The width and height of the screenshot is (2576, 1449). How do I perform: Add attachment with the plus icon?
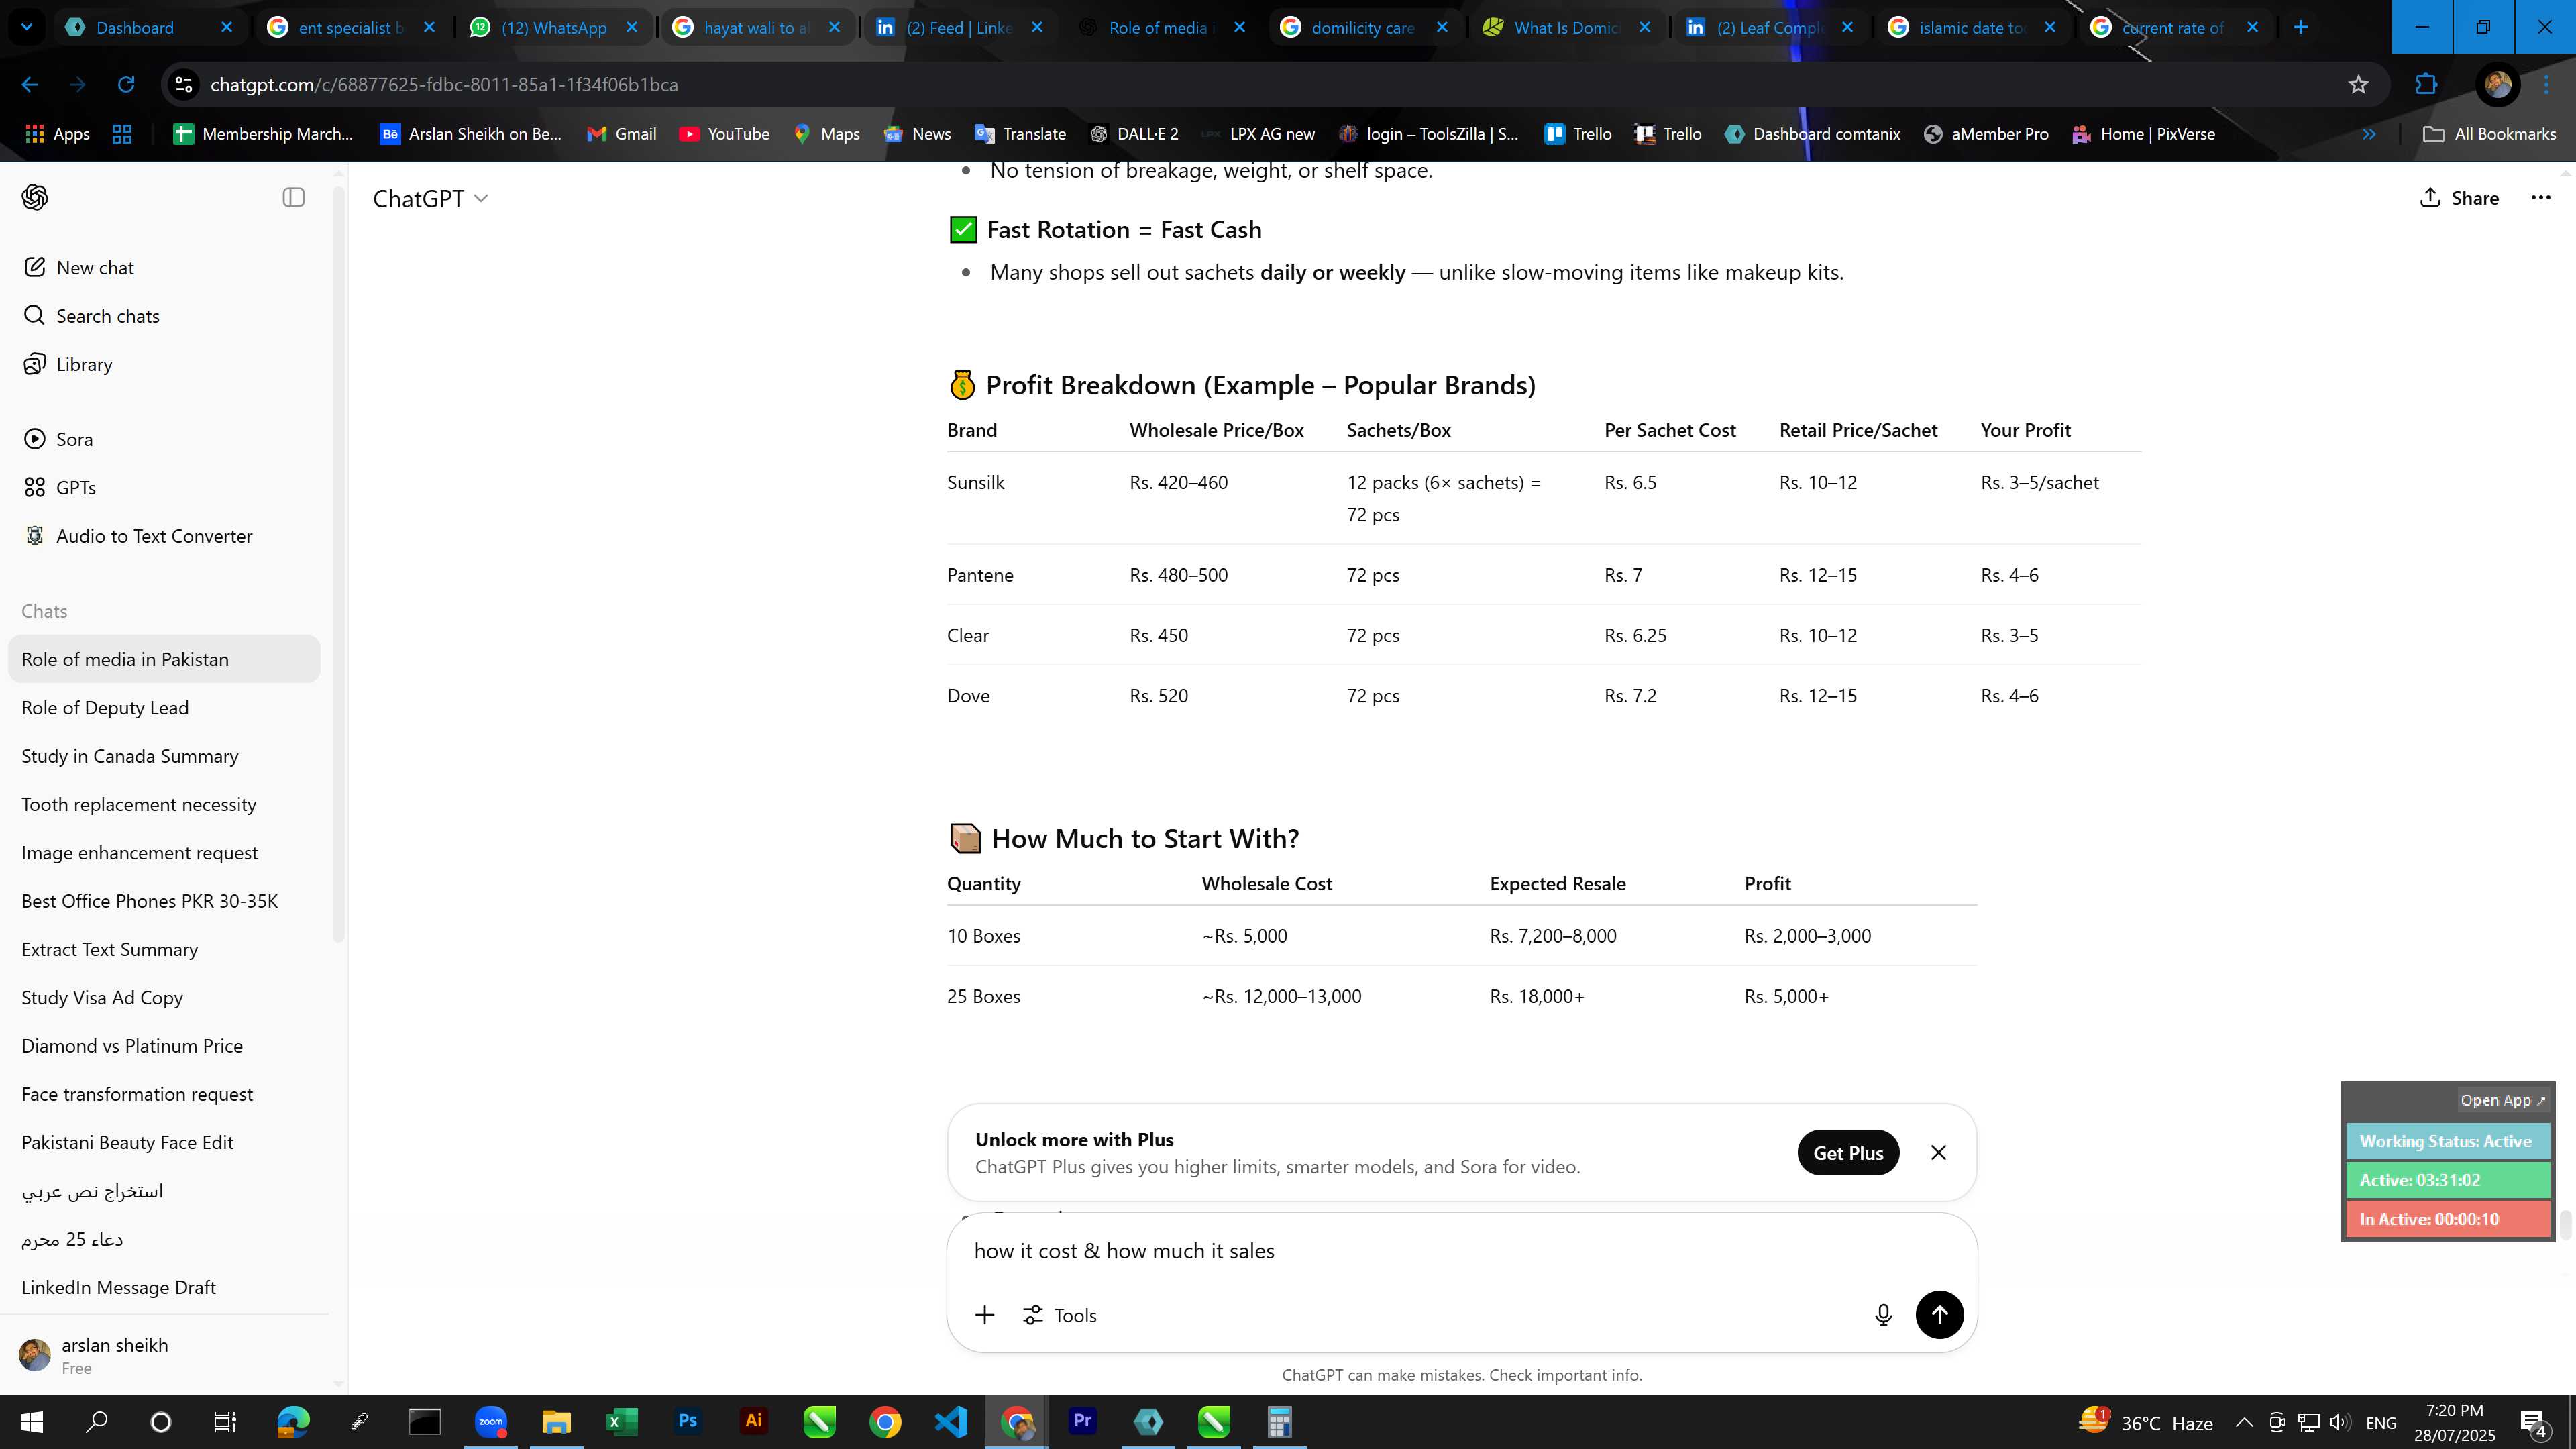(984, 1315)
